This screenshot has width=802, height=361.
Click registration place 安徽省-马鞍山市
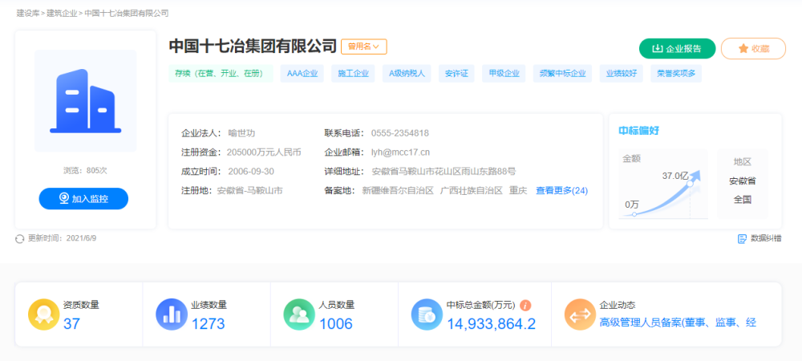pyautogui.click(x=249, y=191)
